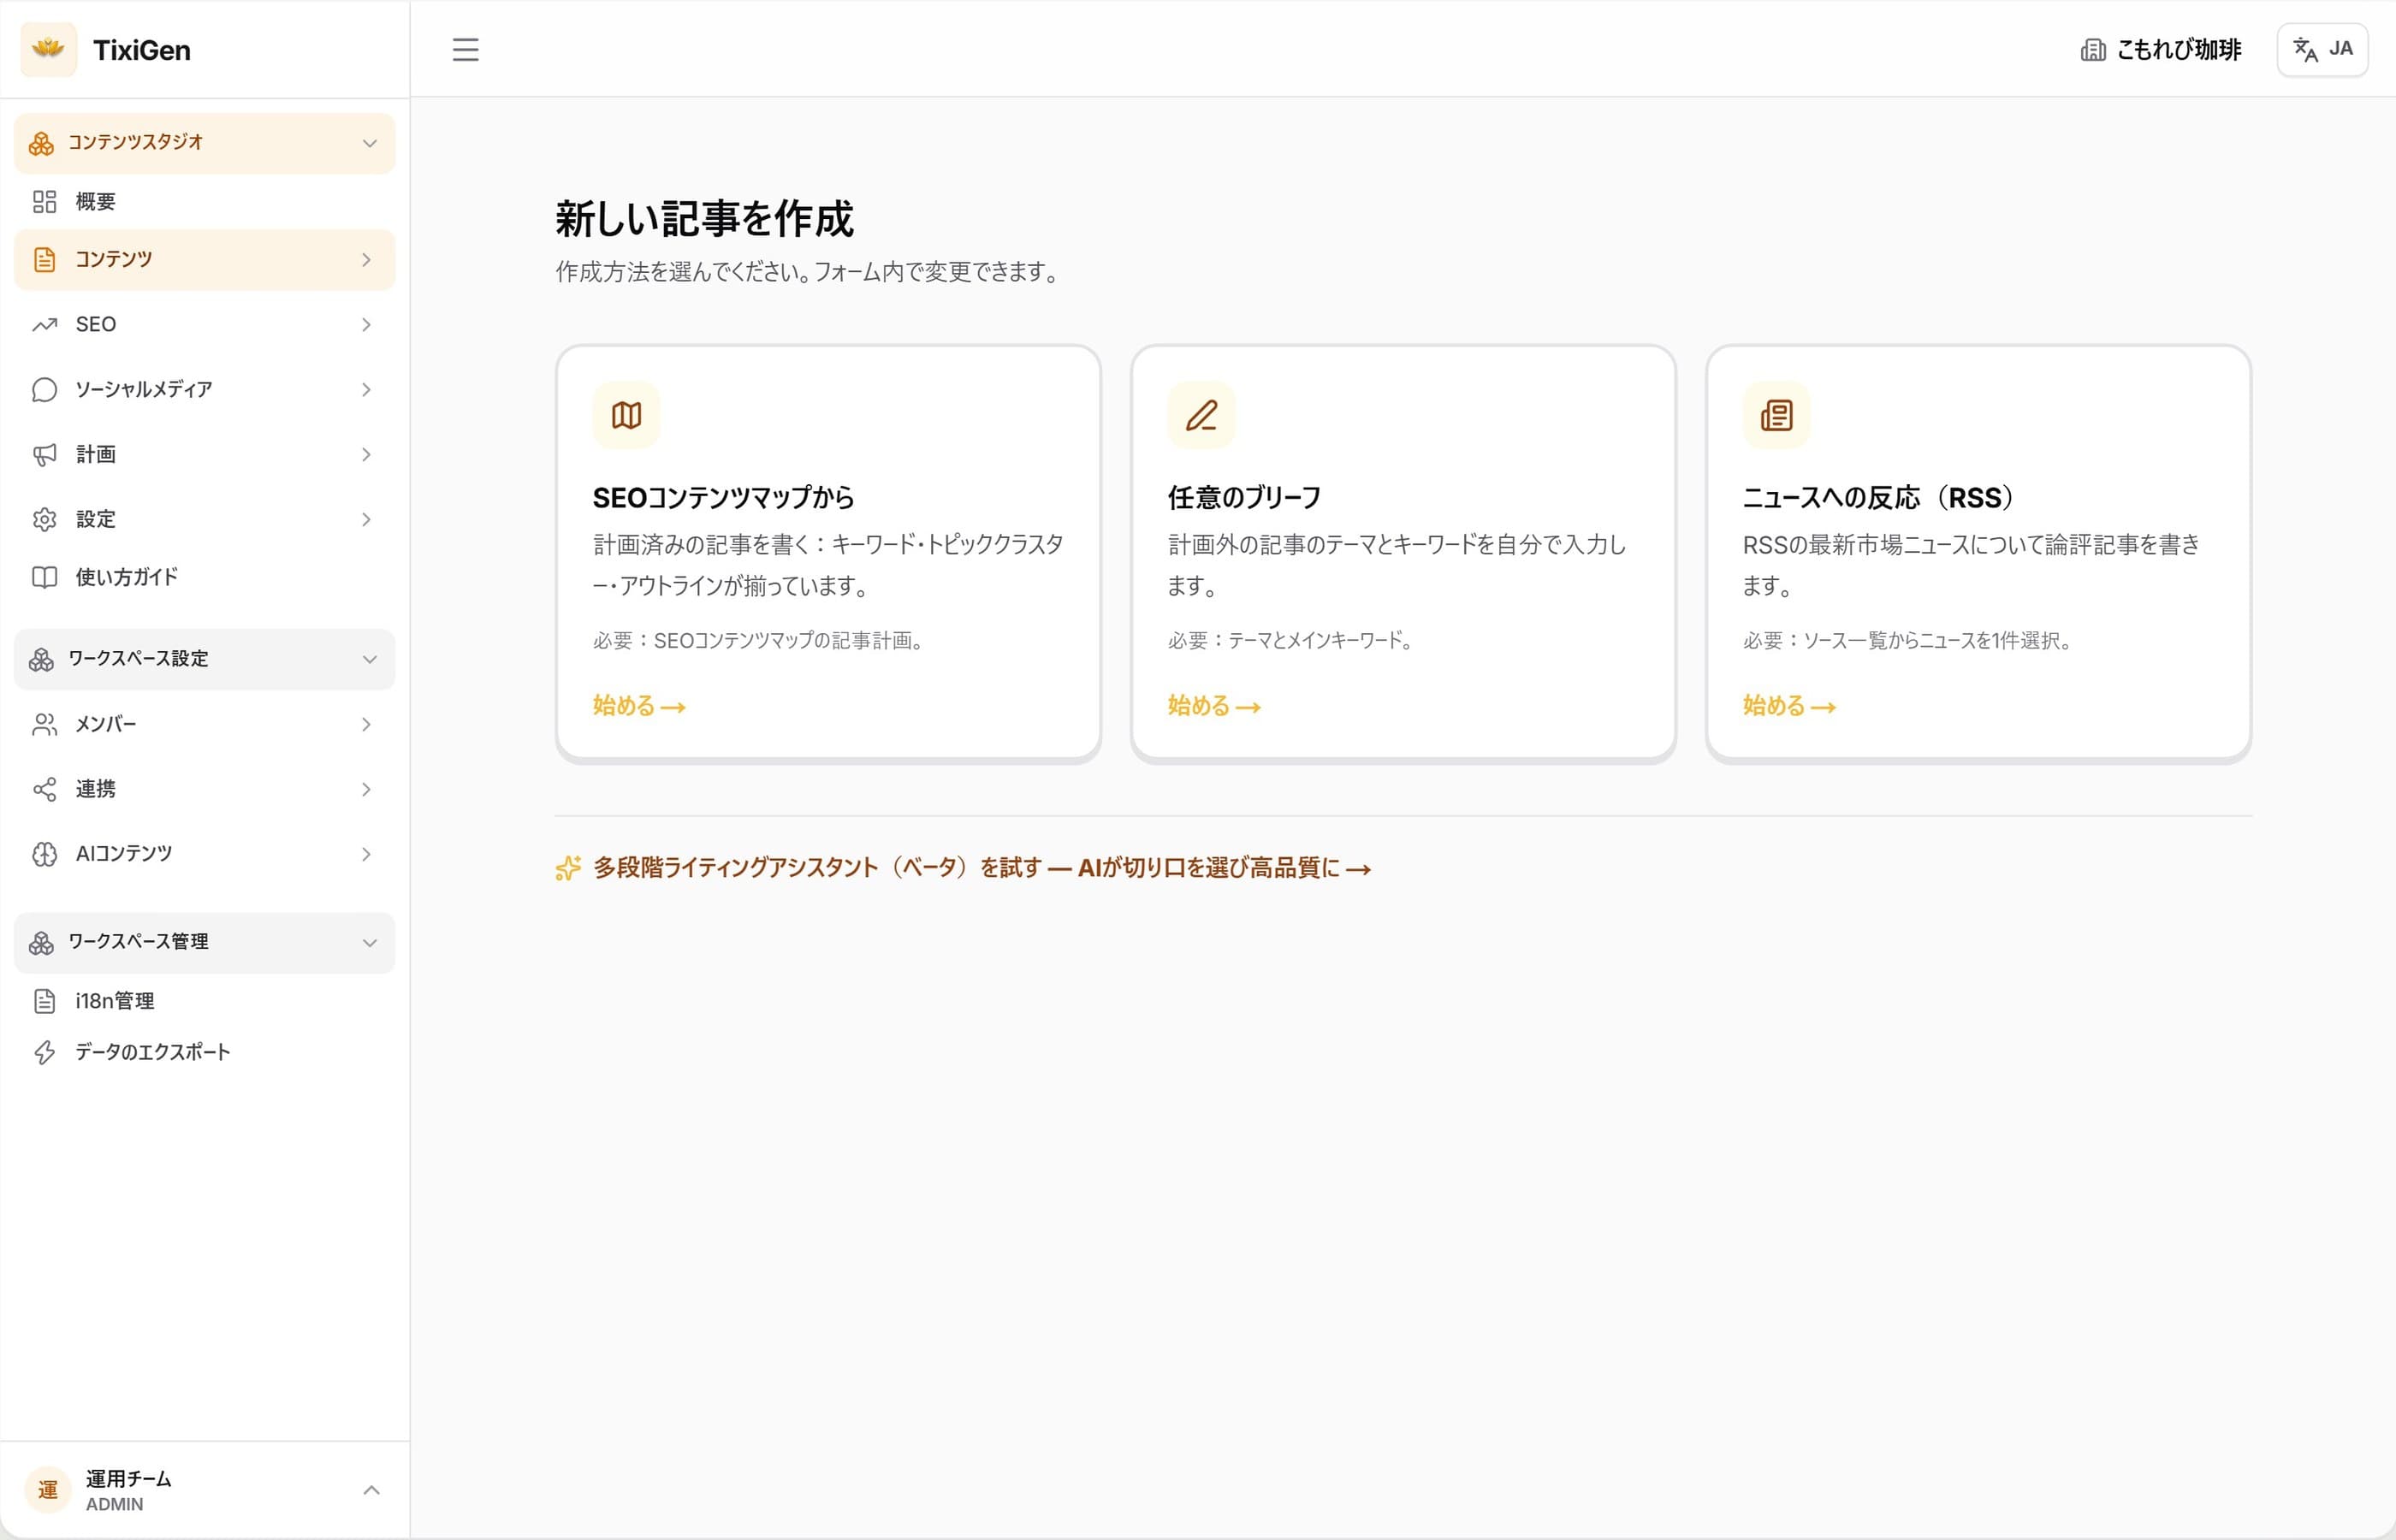Open the i18n管理 menu item
This screenshot has height=1540, width=2396.
(x=204, y=1001)
